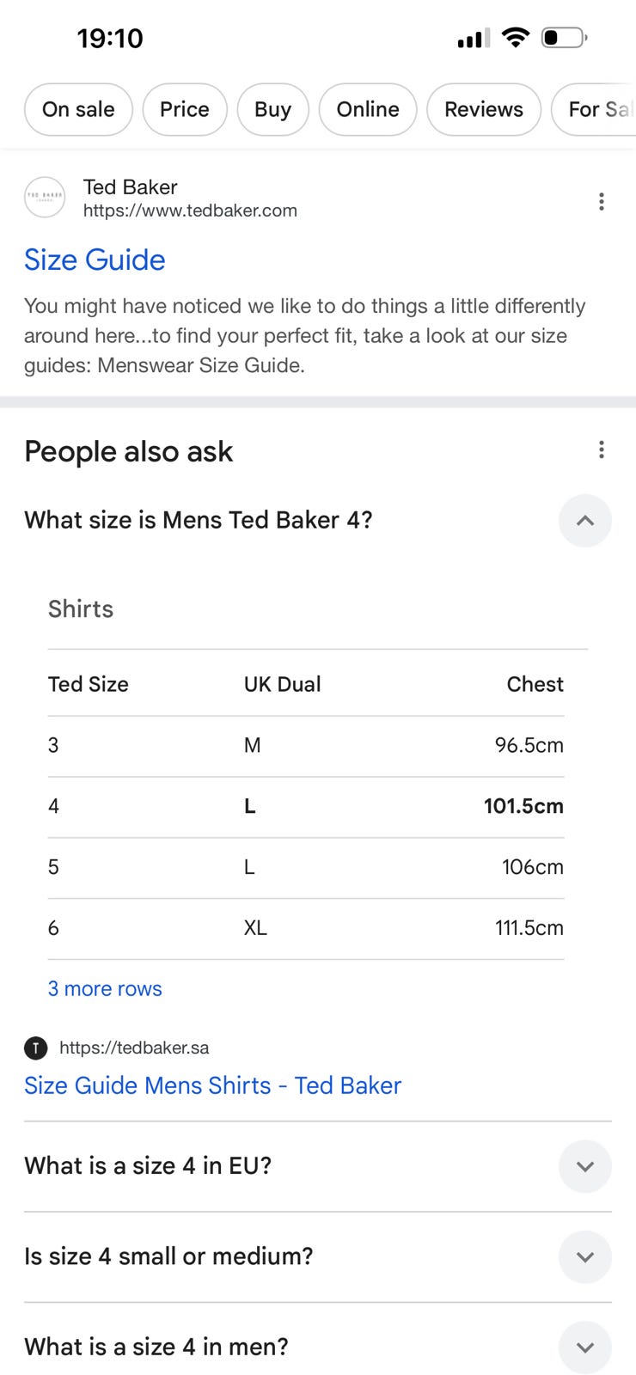Show '3 more rows' of the table
636x1375 pixels.
click(x=105, y=988)
